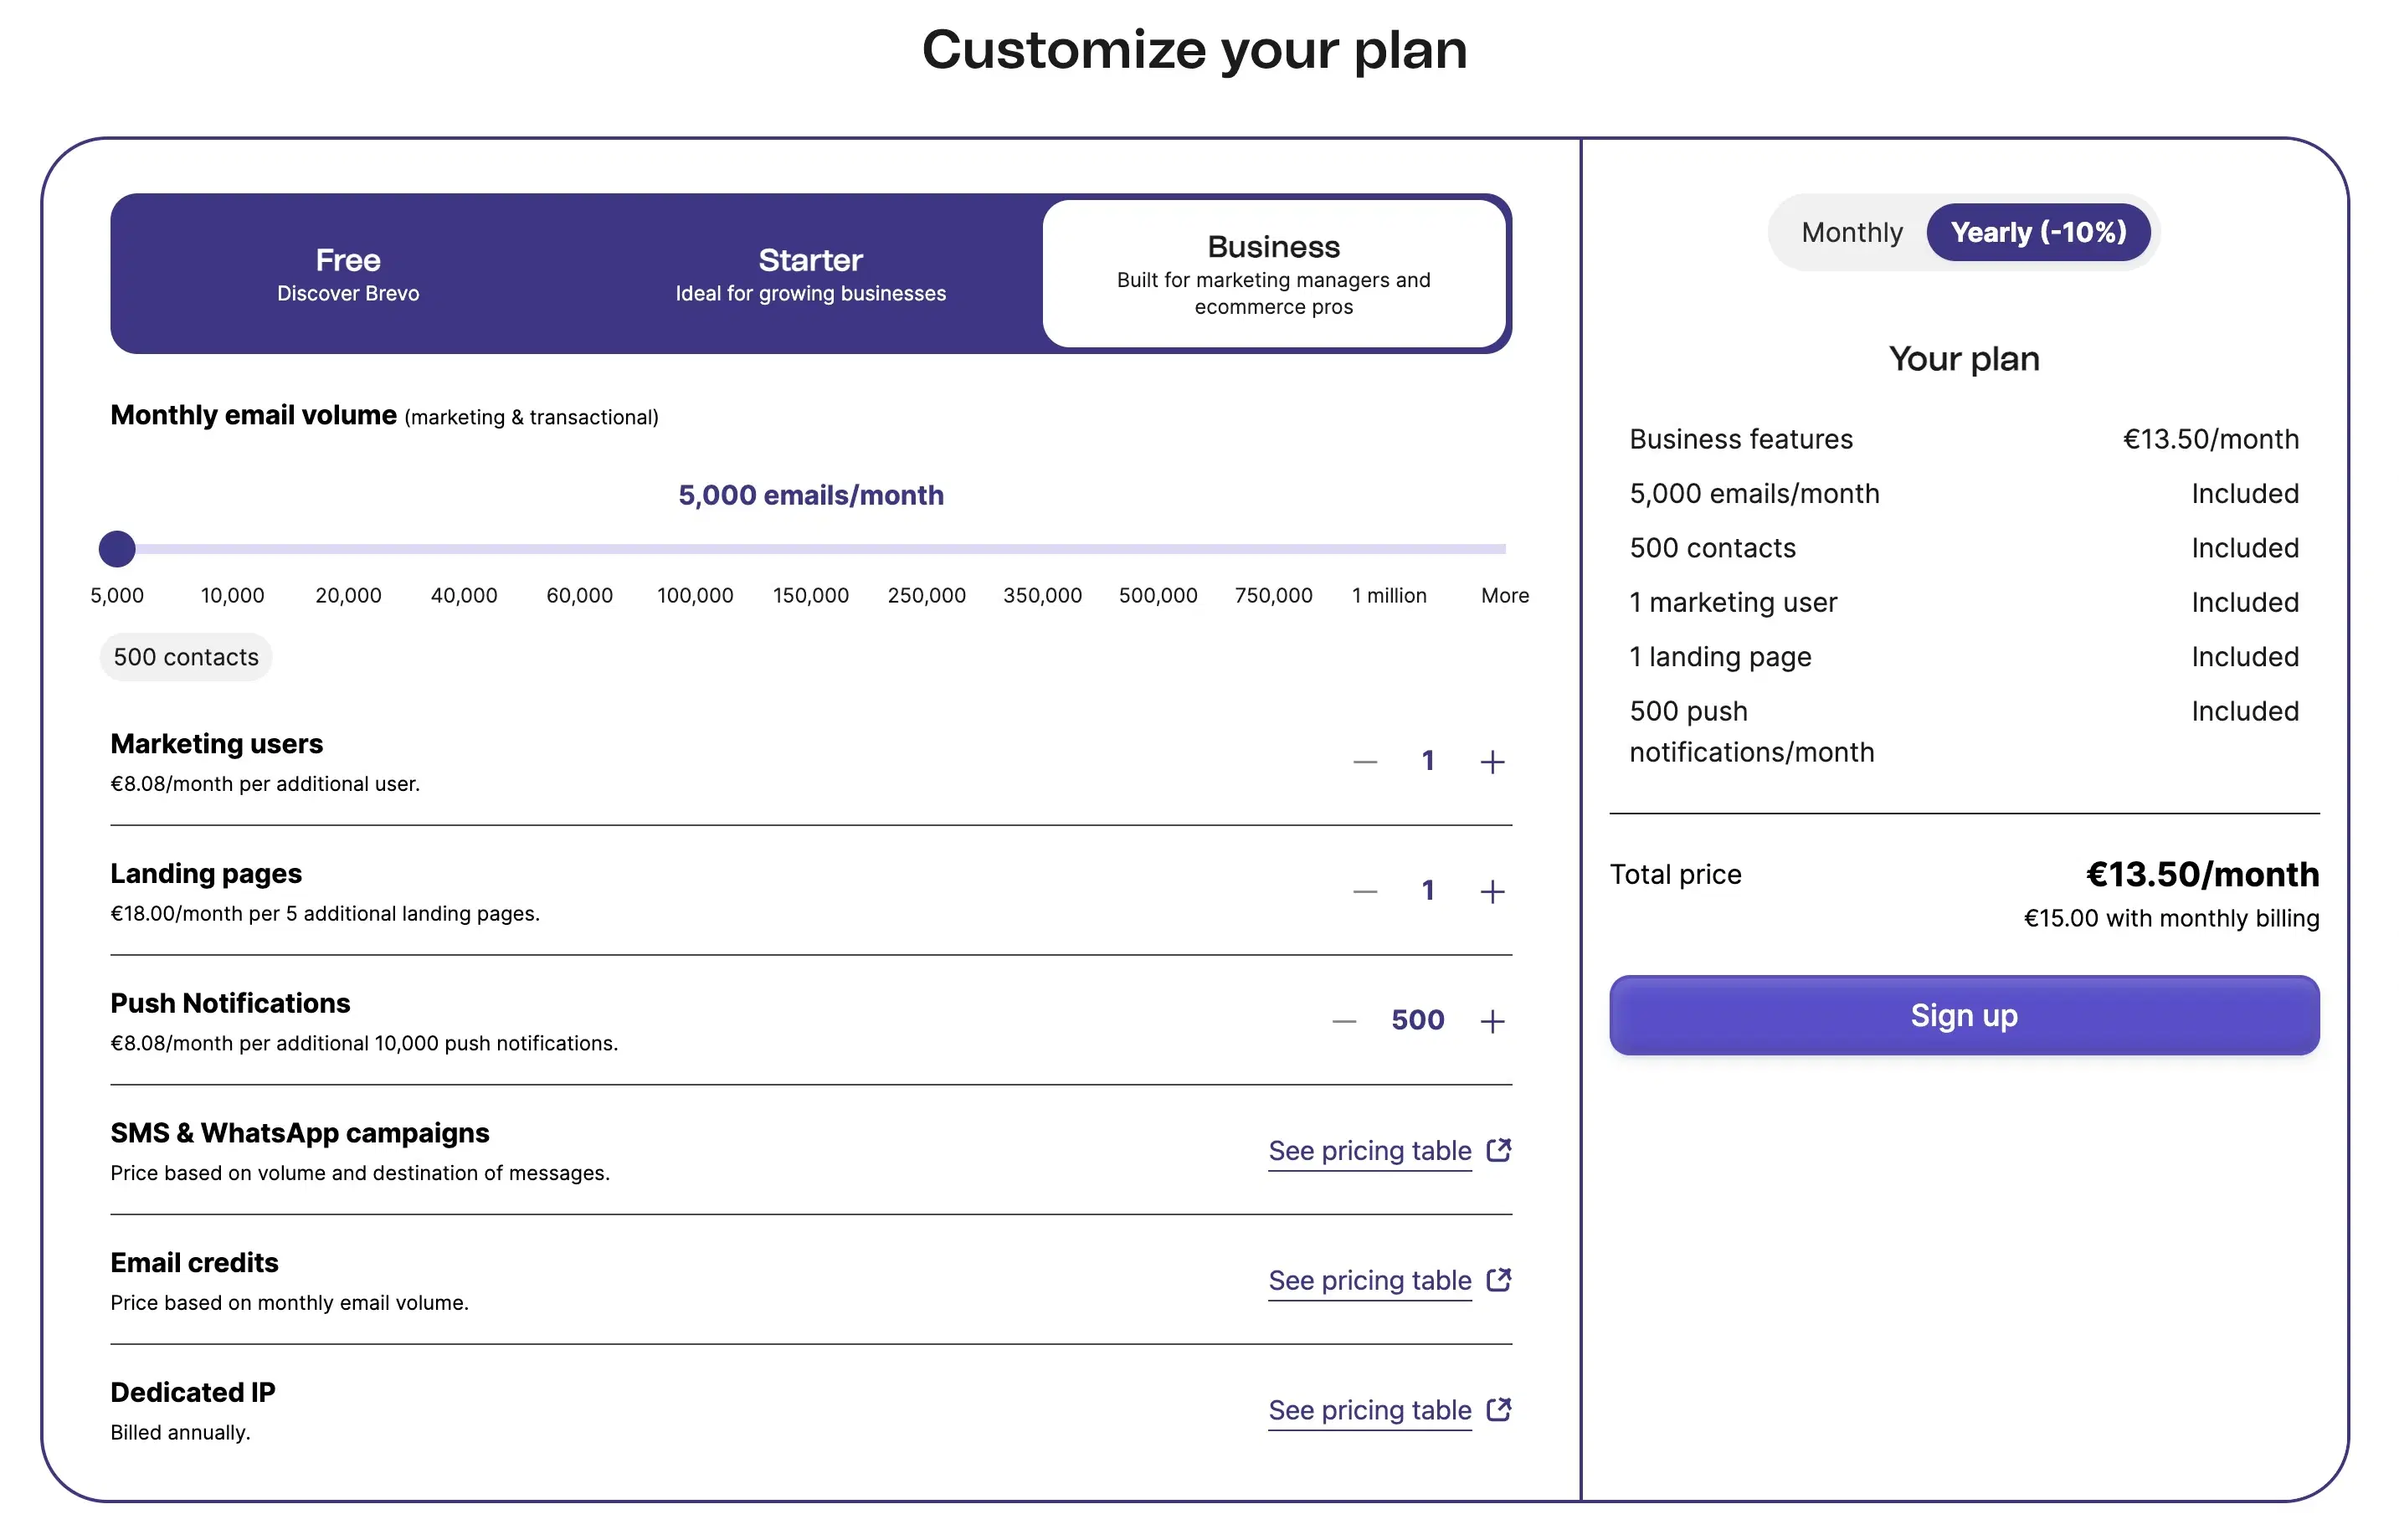Viewport: 2399px width, 1540px height.
Task: Switch billing to Monthly
Action: [1851, 232]
